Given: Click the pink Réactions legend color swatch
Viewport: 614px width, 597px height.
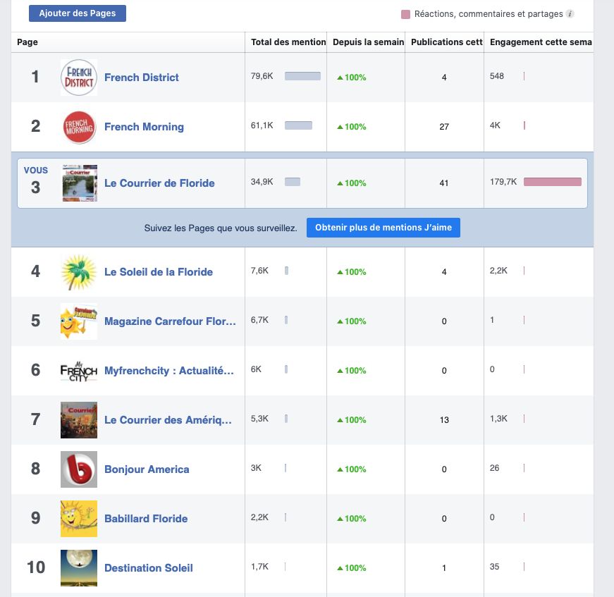Looking at the screenshot, I should click(405, 15).
